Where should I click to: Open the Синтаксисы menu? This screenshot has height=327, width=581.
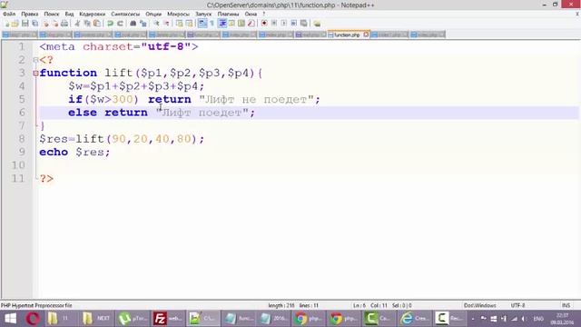tap(125, 14)
